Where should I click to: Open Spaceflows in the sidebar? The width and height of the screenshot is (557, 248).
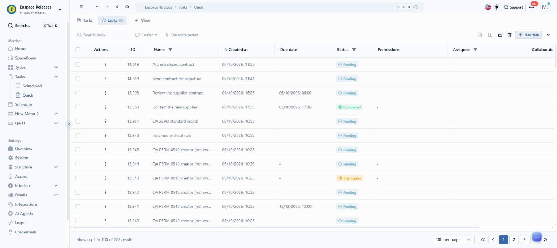(x=25, y=58)
